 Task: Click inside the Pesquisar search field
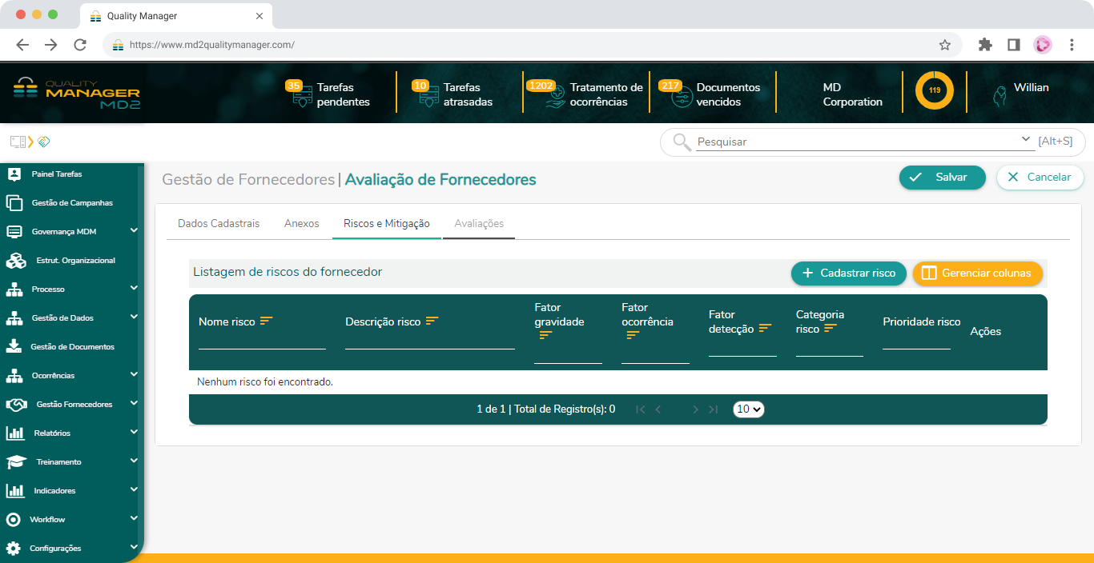point(841,142)
